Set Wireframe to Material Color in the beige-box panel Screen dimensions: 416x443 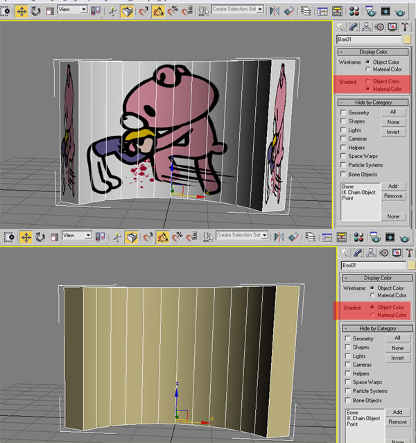coord(372,295)
